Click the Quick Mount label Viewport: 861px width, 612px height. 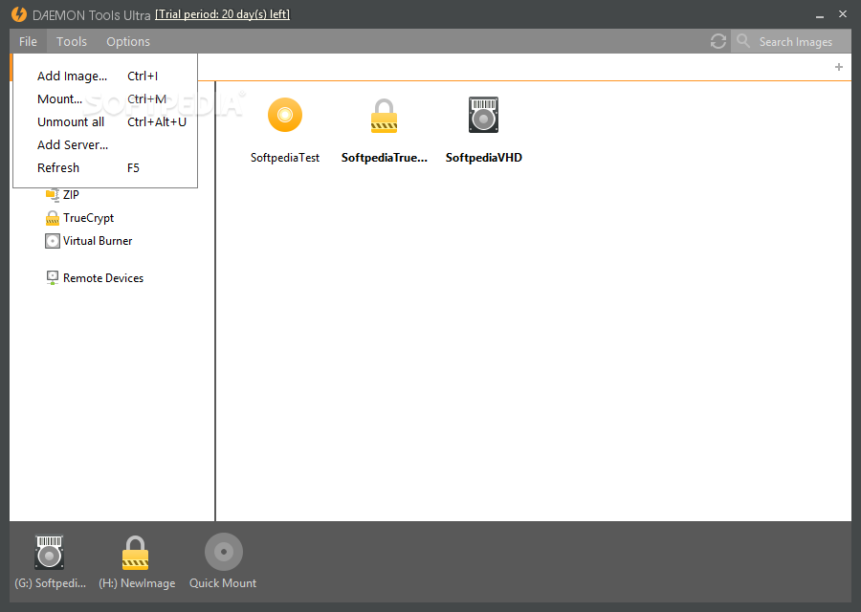pos(223,583)
